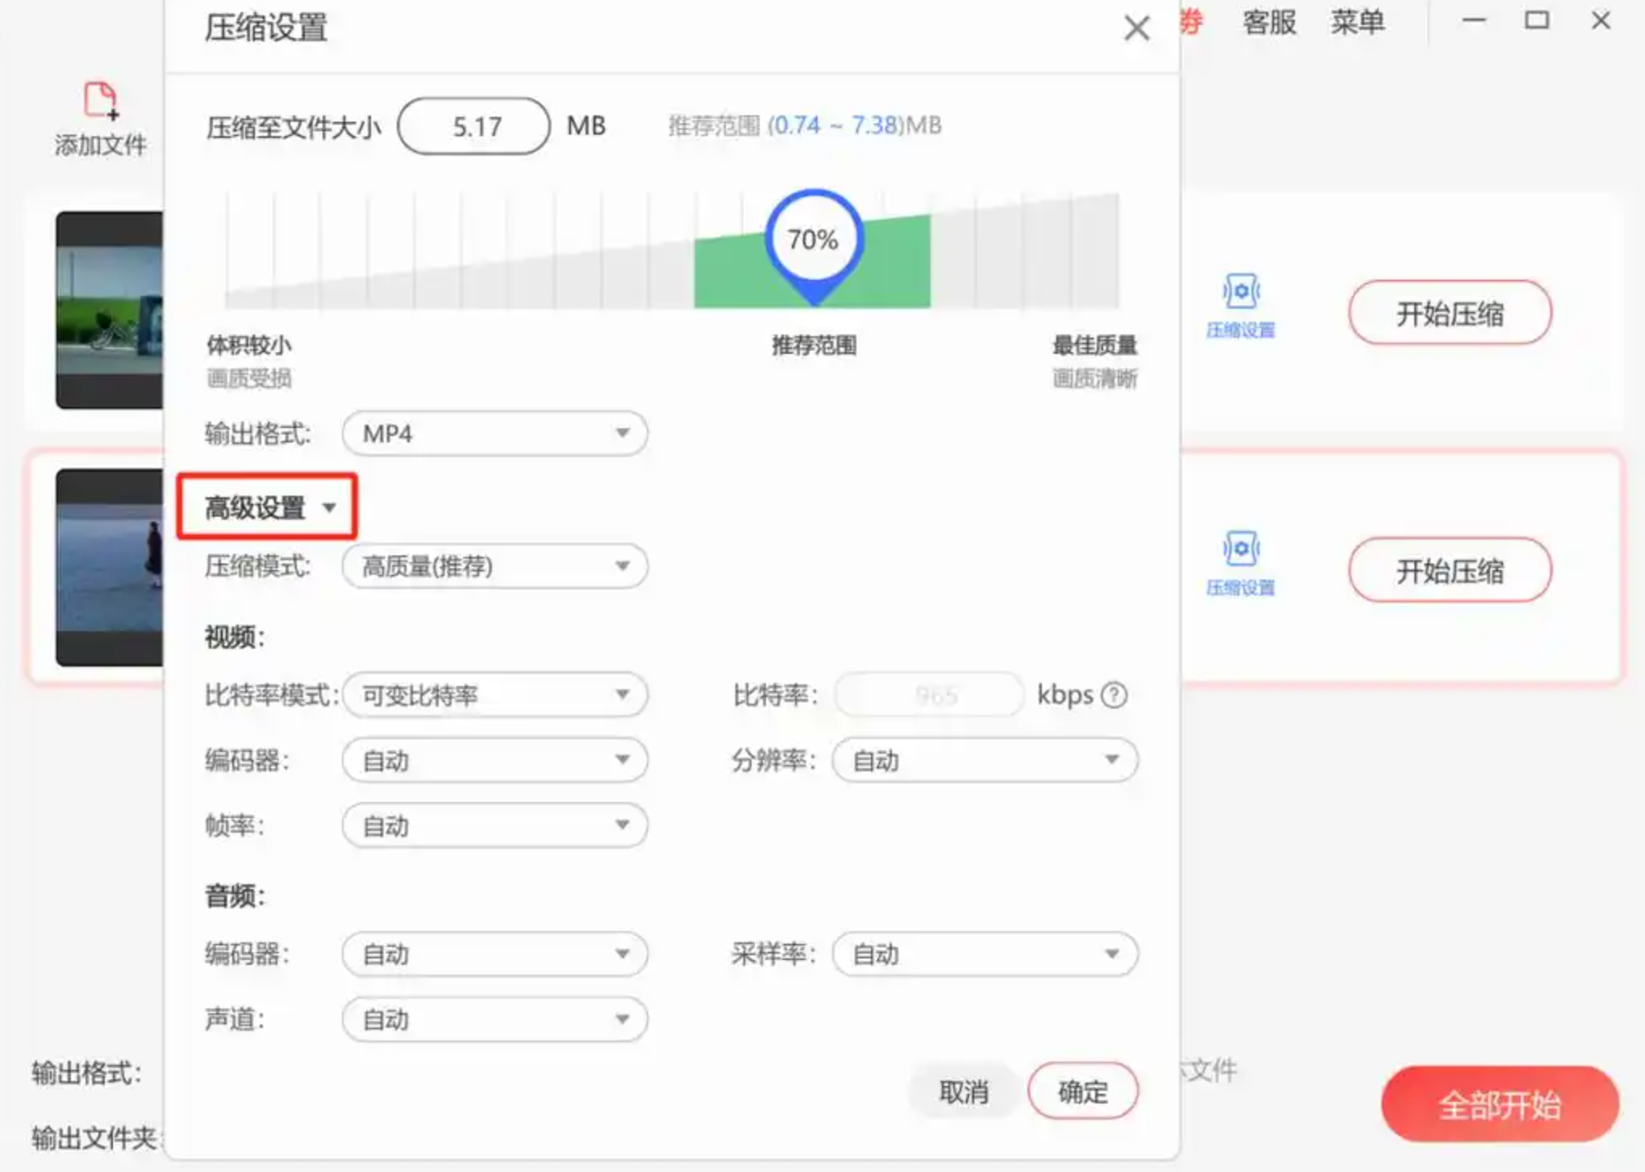Click the red Start All button
Screen dimensions: 1645x1172
[x=1499, y=1104]
